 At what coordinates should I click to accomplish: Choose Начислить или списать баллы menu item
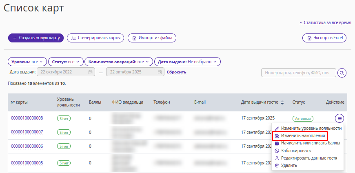310,143
